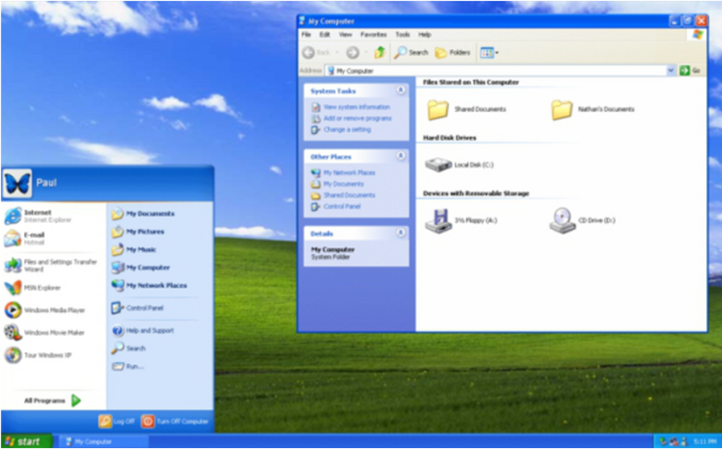Open the Back button history dropdown arrow

coord(337,52)
